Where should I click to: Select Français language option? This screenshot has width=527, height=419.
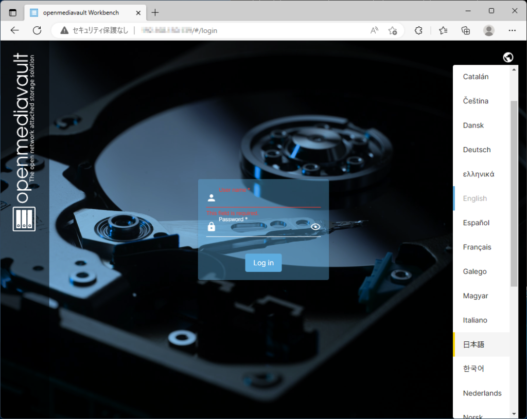[x=477, y=247]
